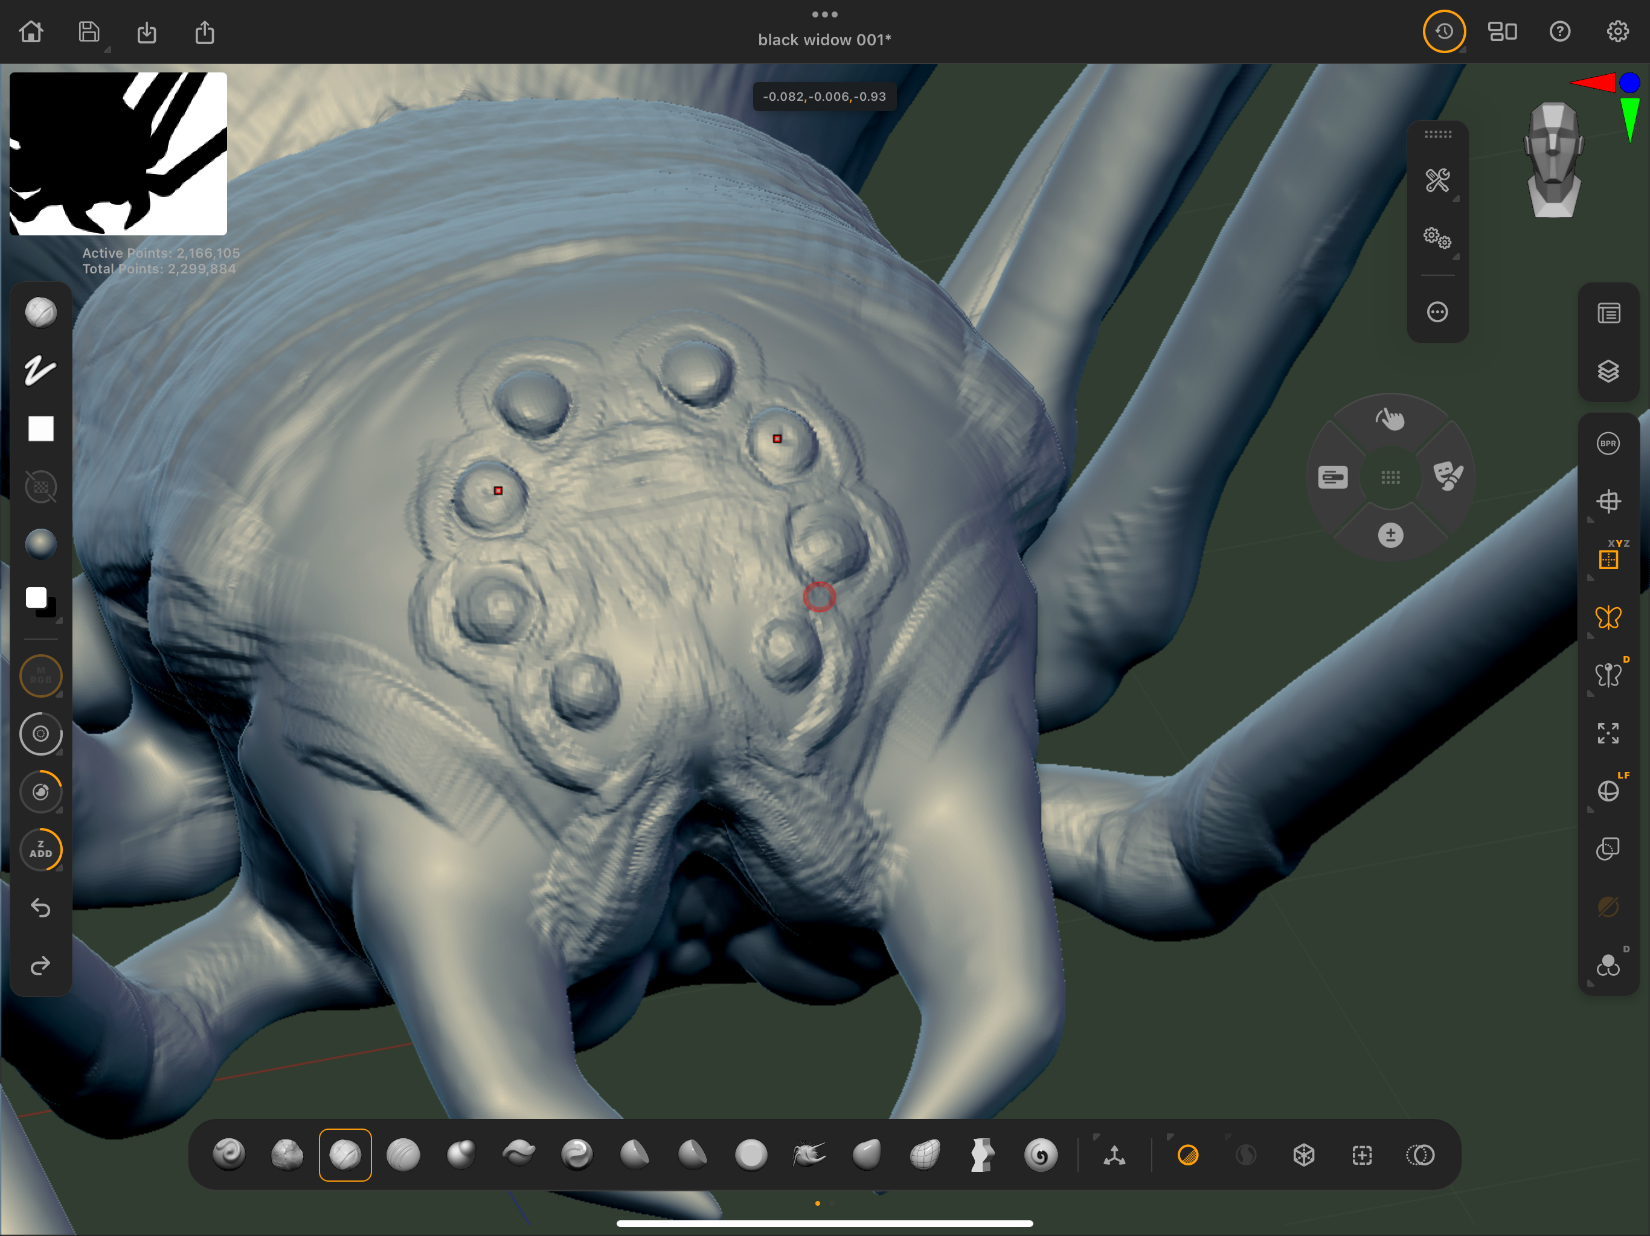Open the white alpha square selector
Viewport: 1650px width, 1236px height.
[x=40, y=428]
